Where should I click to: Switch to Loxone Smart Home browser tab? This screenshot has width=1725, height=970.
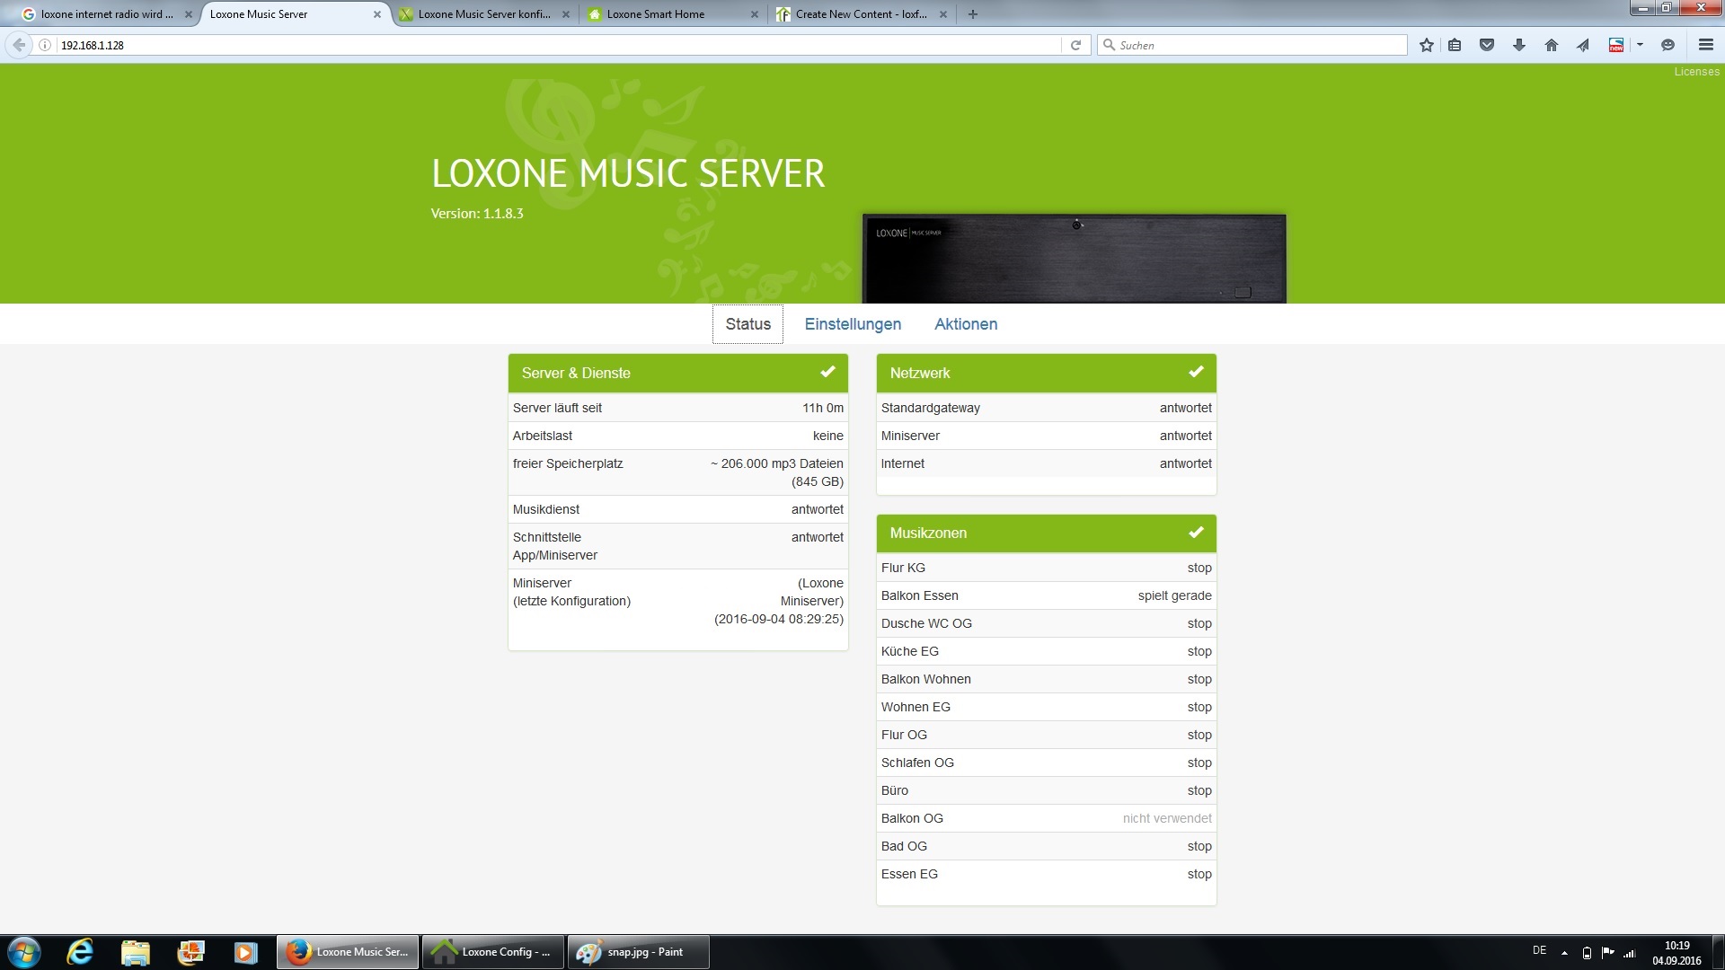[x=656, y=14]
